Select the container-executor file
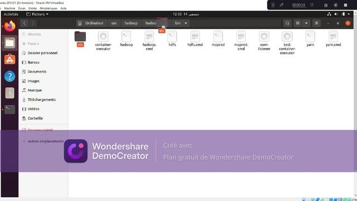Viewport: 357px width, 201px height. click(x=103, y=41)
